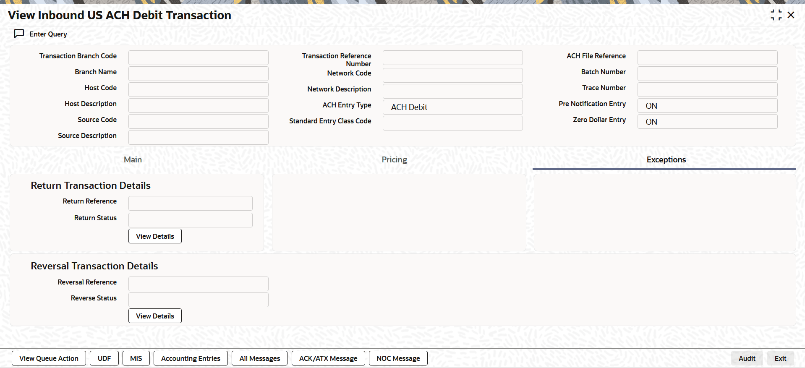
Task: Focus the Batch Number field
Action: [708, 73]
